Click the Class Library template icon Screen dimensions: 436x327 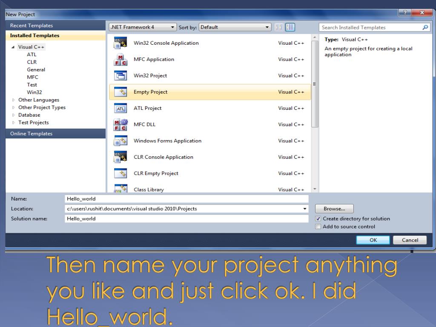point(120,189)
